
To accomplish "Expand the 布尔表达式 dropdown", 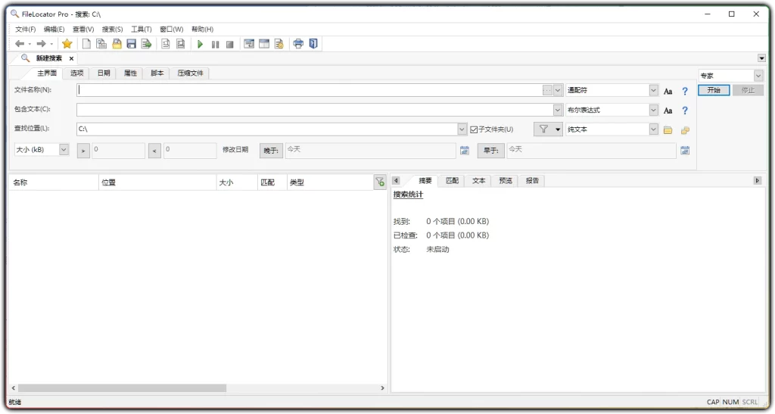I will click(653, 110).
